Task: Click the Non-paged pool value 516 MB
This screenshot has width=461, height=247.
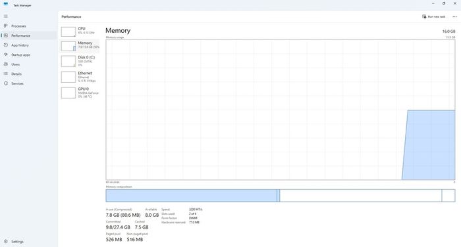Action: tap(135, 239)
